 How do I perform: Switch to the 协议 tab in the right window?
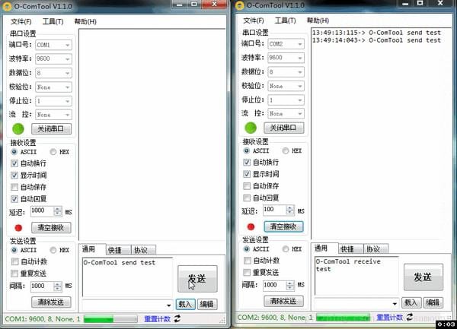376,248
